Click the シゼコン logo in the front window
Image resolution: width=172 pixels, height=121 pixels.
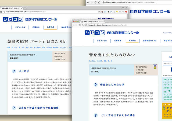click(x=95, y=33)
